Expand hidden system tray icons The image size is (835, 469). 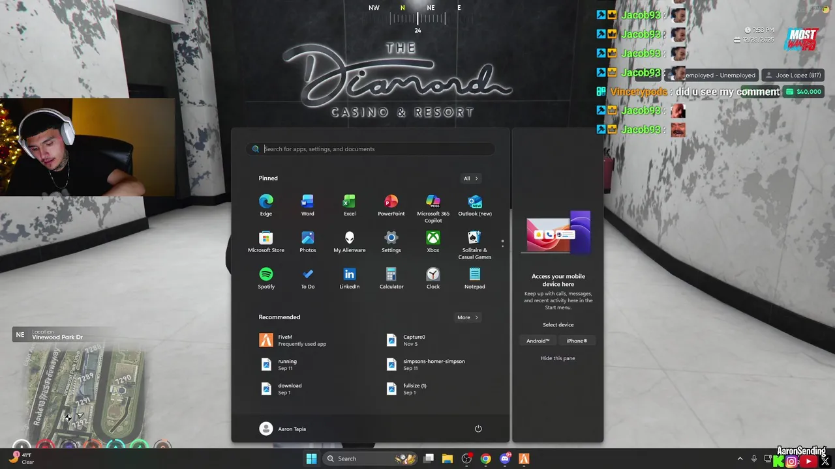(x=740, y=459)
